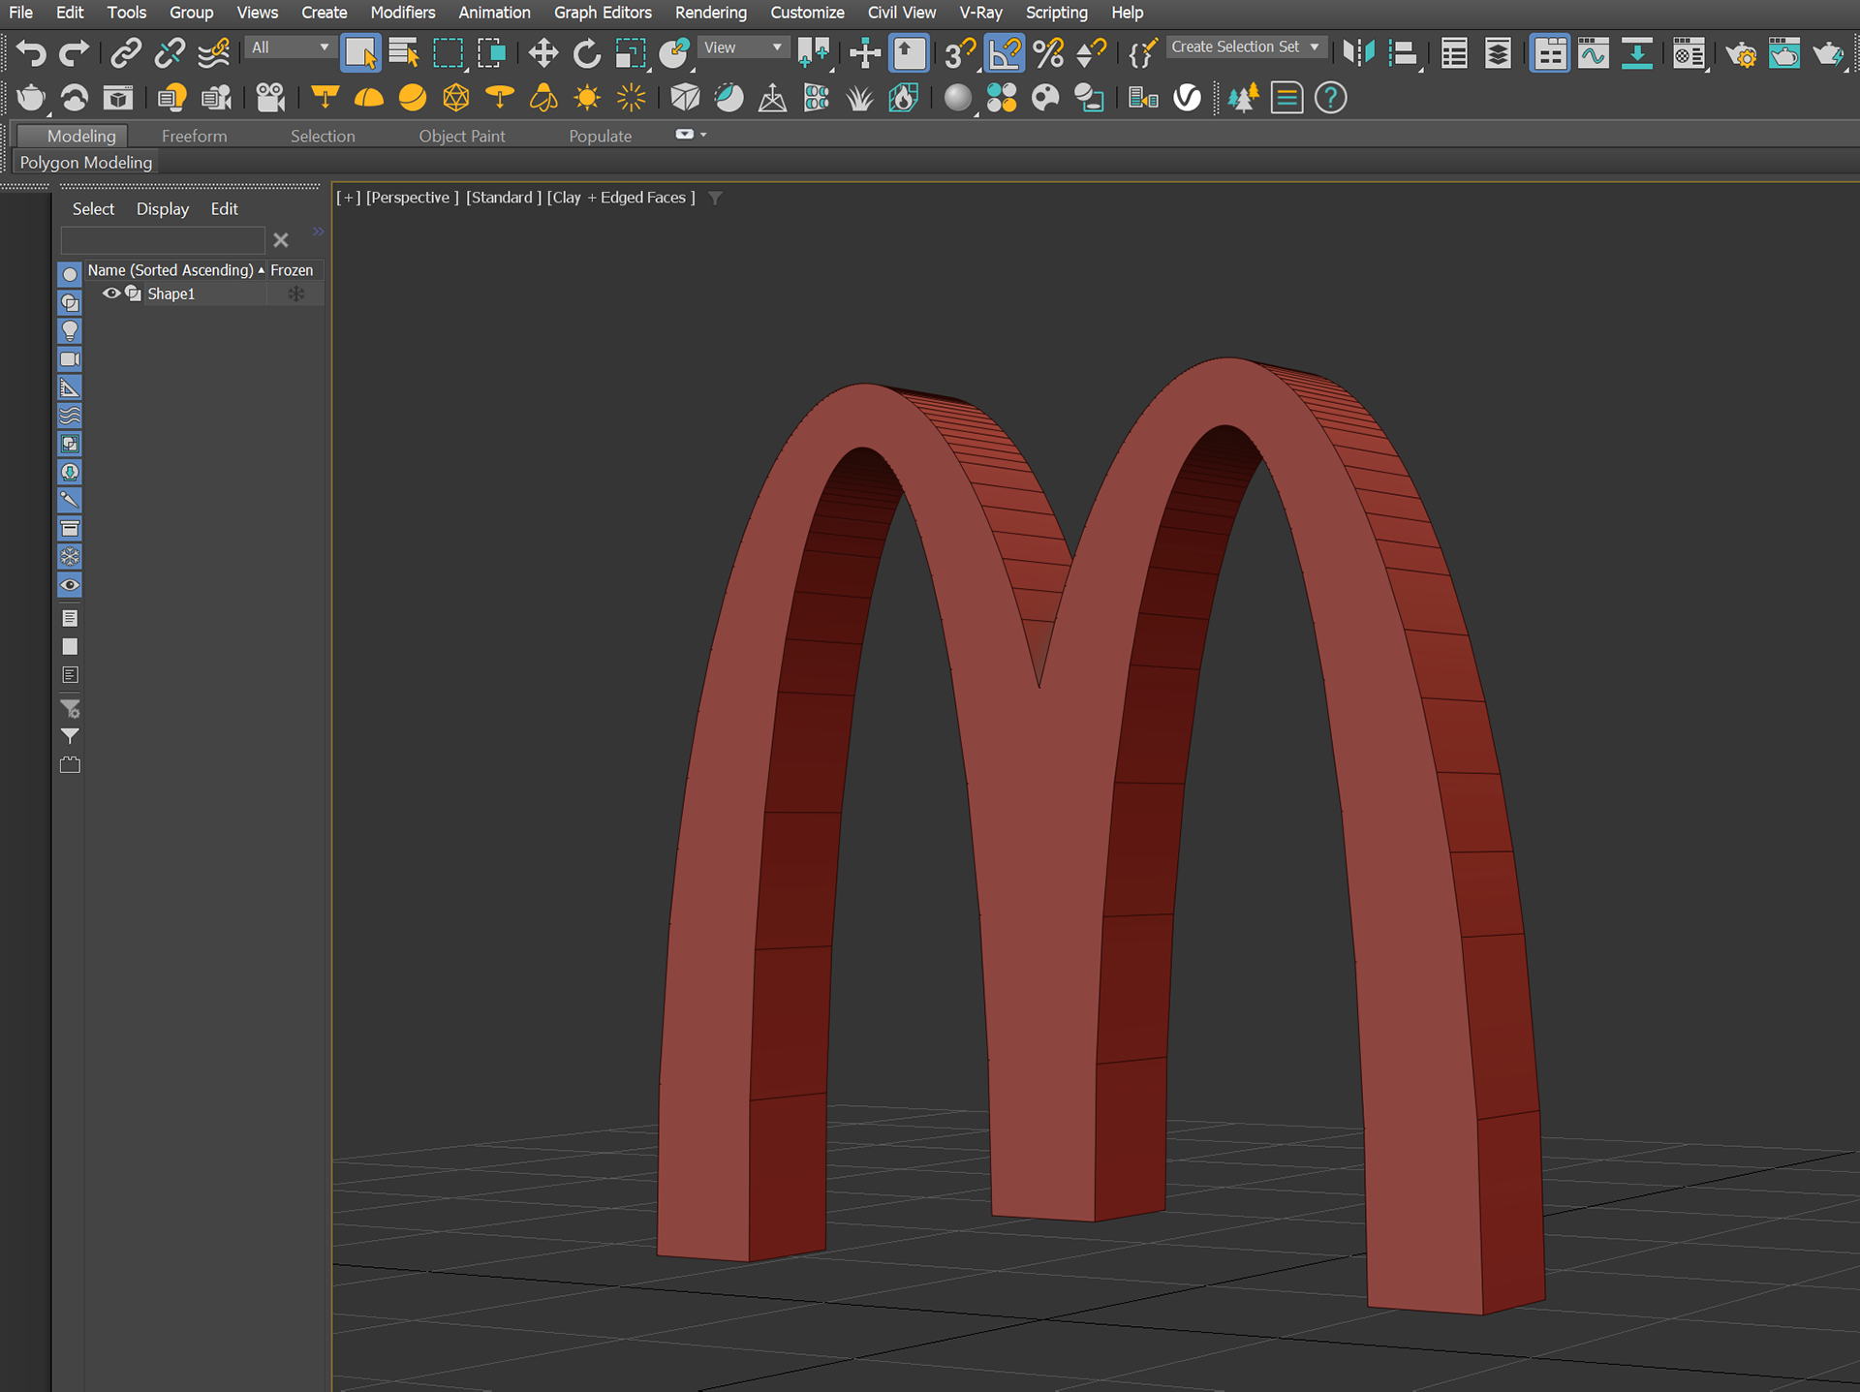Click the scene explorer search field
The image size is (1860, 1392).
(x=162, y=239)
